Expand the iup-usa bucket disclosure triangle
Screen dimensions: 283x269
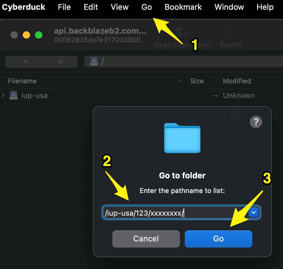coord(3,95)
